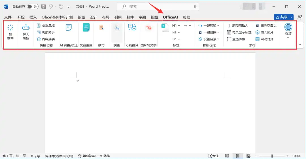This screenshot has height=159, width=306.
Task: Open word count 0 个字
Action: (35, 156)
